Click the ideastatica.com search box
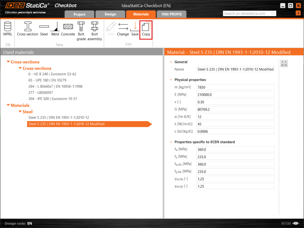This screenshot has width=304, height=228. 247,13
